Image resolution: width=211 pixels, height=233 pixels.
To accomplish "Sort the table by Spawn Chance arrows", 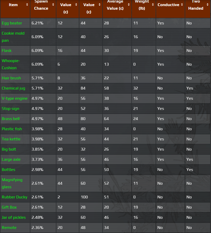I will (x=53, y=5).
